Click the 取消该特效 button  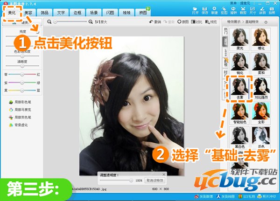[155, 180]
